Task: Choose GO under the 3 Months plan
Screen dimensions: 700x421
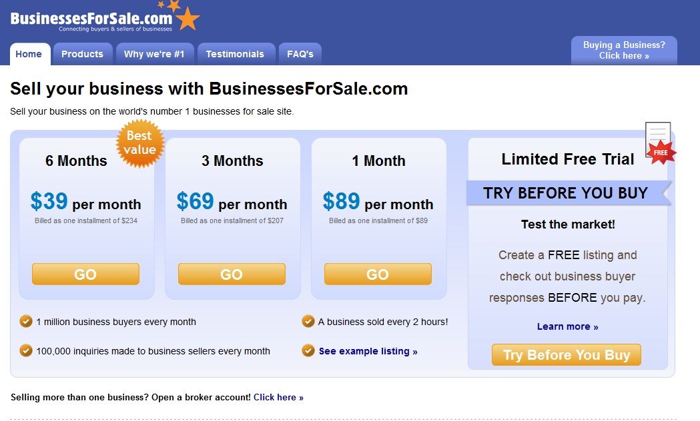Action: click(x=232, y=274)
